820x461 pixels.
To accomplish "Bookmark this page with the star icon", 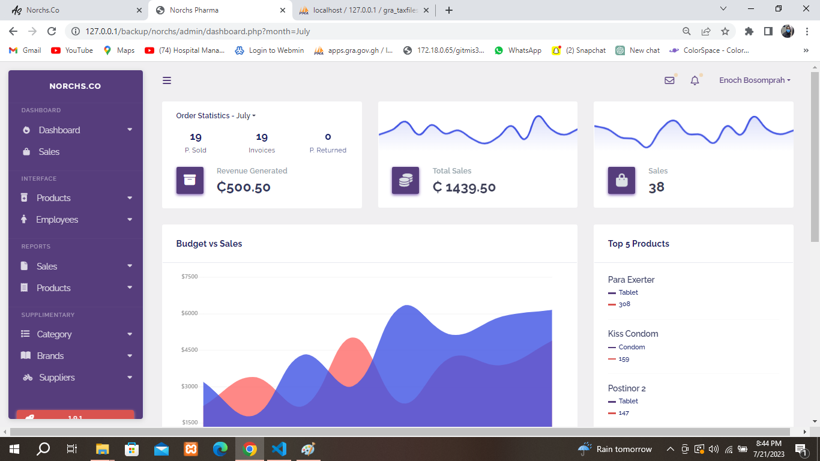I will [x=725, y=31].
